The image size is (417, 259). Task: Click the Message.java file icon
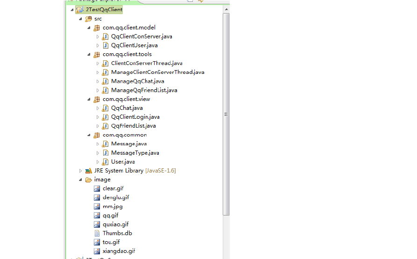click(106, 144)
